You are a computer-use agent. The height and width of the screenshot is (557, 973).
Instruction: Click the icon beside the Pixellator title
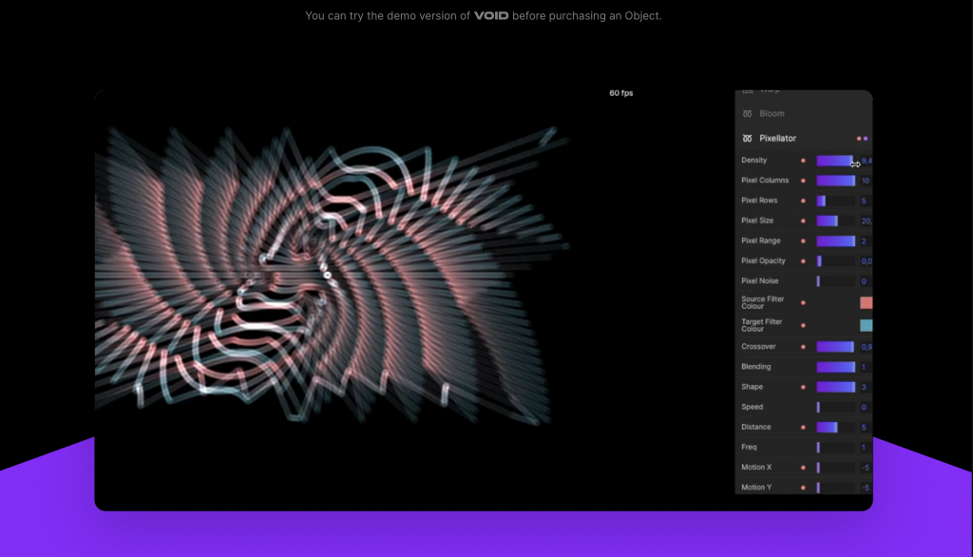click(747, 139)
